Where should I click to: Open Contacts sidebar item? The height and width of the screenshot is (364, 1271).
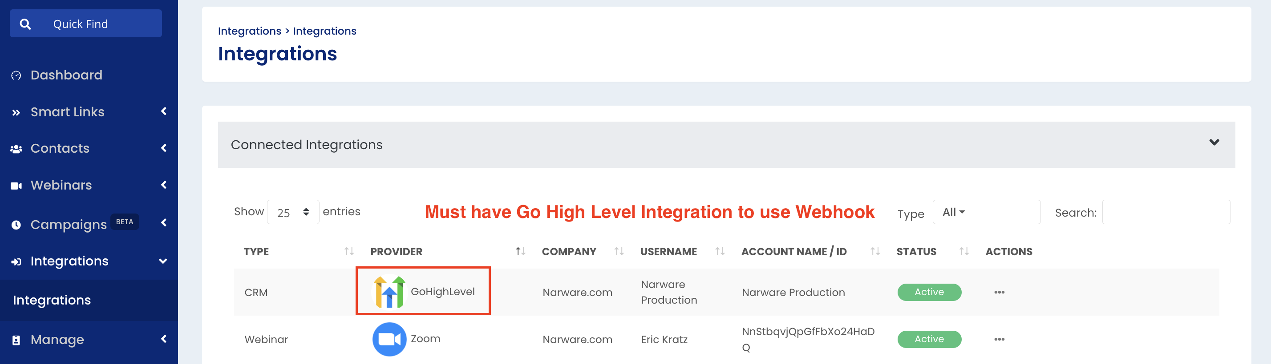click(x=60, y=149)
